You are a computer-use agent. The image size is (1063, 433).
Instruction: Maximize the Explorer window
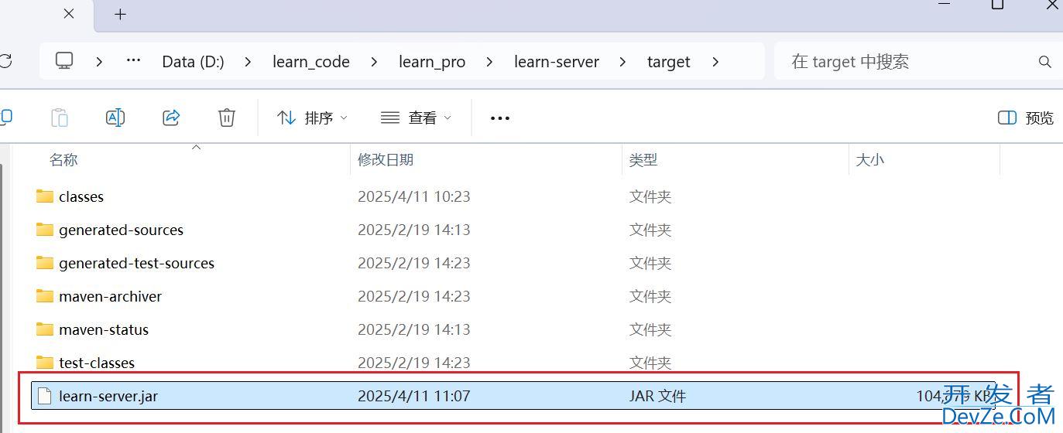(997, 4)
